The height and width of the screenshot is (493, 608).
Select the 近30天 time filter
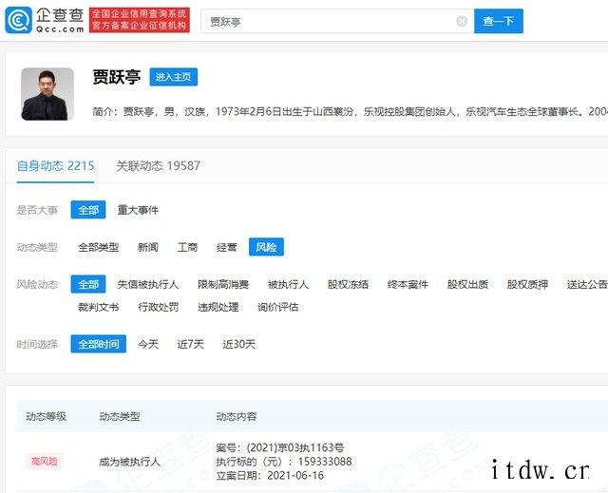(238, 344)
